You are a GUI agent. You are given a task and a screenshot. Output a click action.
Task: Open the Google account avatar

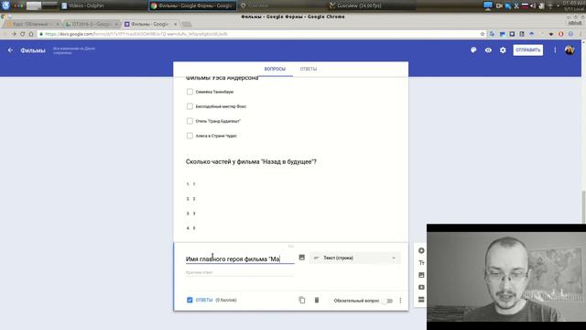point(570,50)
